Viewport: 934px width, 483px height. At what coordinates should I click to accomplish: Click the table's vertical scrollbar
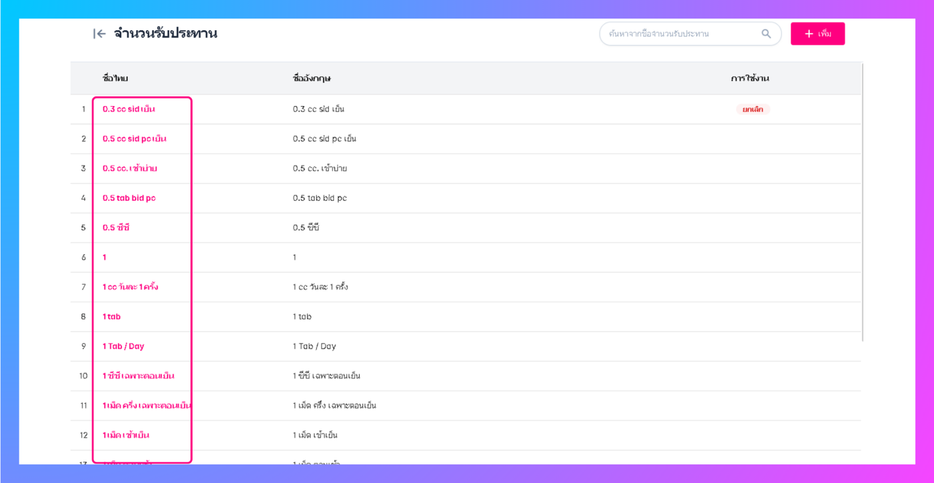click(x=863, y=201)
